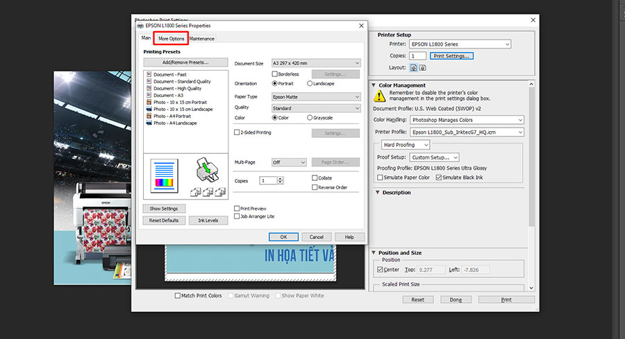
Task: Open Document Size dropdown
Action: [316, 63]
